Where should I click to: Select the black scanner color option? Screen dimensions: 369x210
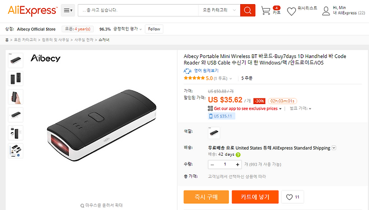[x=214, y=133]
